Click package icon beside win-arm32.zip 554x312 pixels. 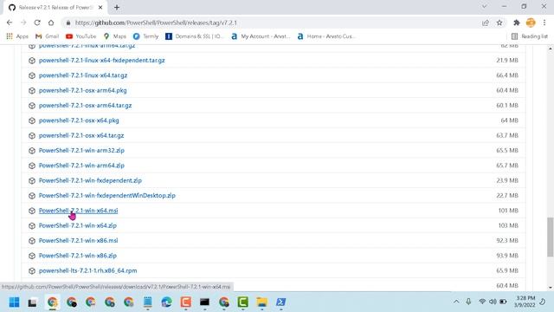(32, 151)
